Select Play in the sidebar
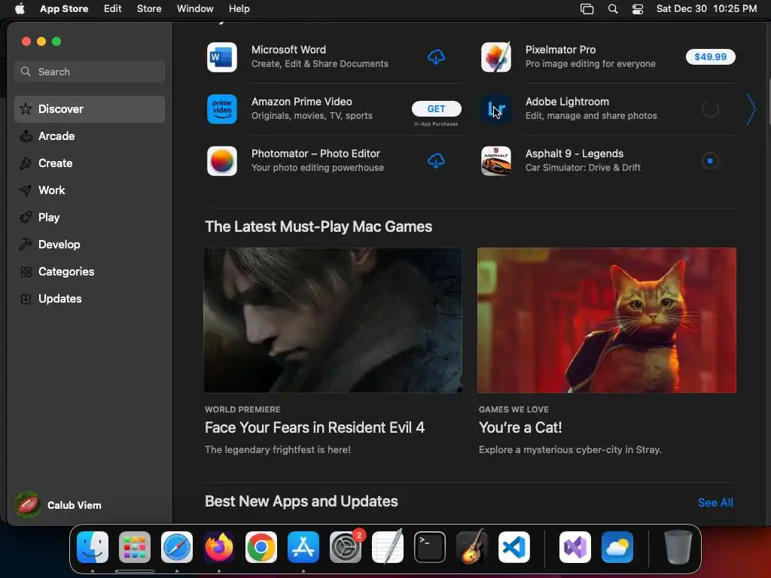 coord(90,218)
